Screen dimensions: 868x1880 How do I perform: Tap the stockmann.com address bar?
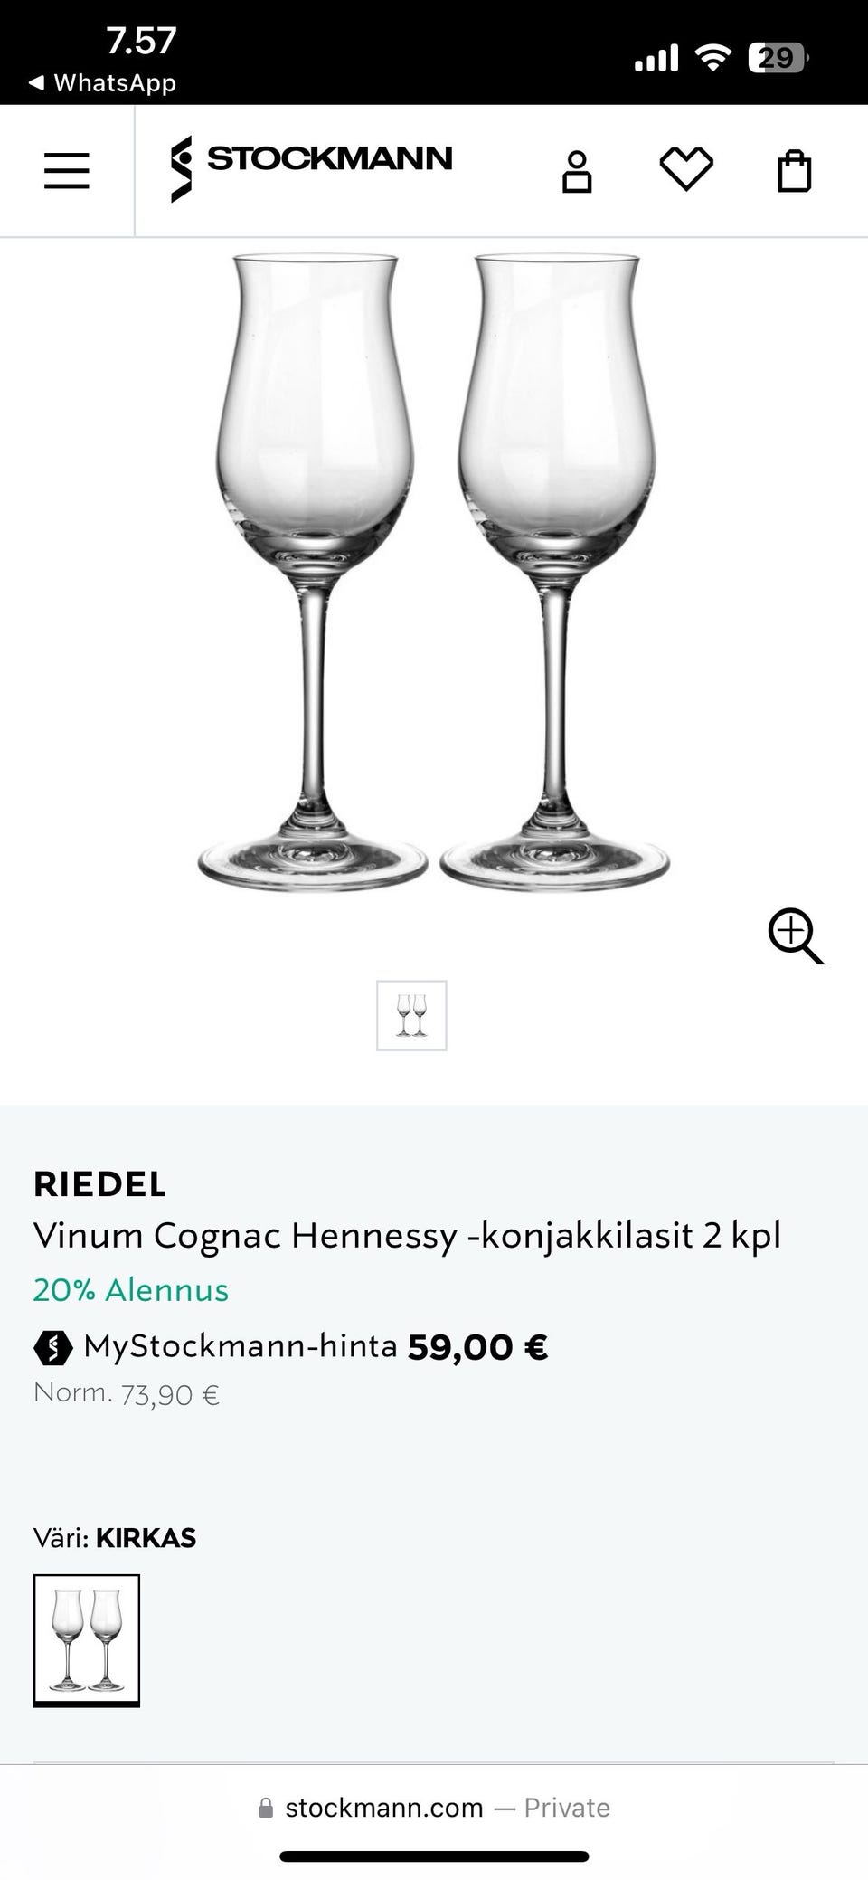click(x=434, y=1808)
